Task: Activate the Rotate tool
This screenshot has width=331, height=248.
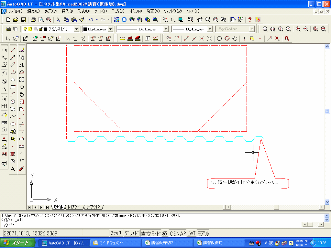Action: [22, 94]
